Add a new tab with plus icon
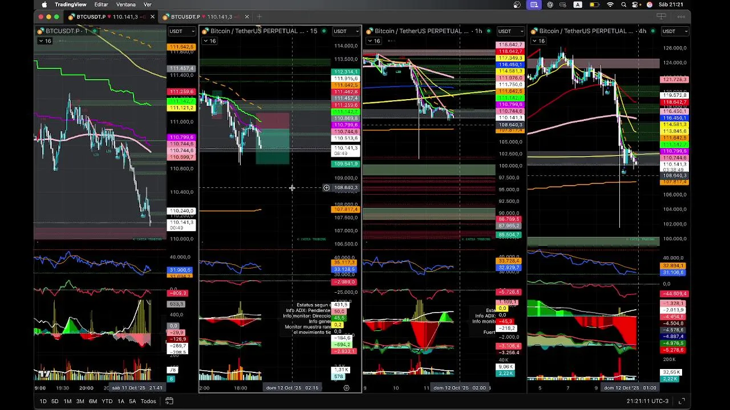This screenshot has height=410, width=730. (x=259, y=17)
